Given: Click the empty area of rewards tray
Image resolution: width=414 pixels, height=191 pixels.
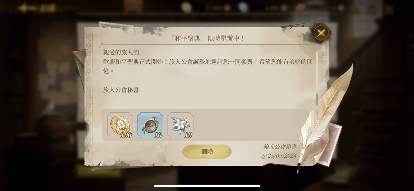Looking at the screenshot, I should (x=249, y=126).
